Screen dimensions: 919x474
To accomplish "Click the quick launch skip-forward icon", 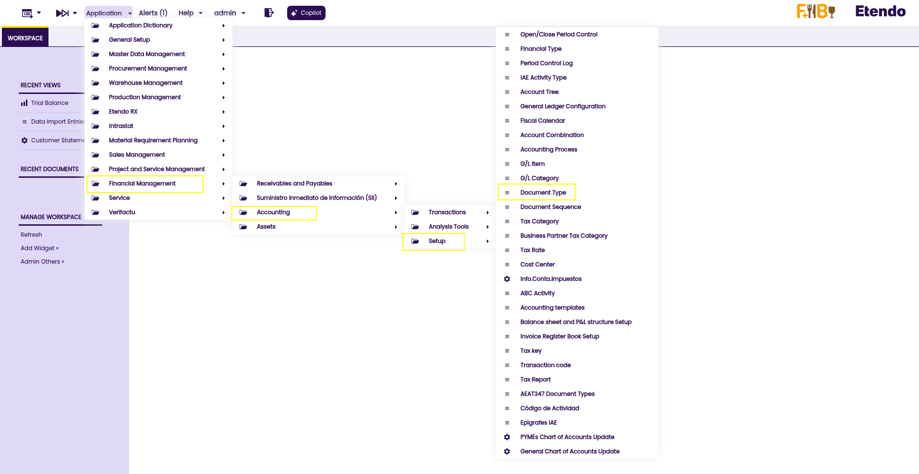I will (62, 13).
